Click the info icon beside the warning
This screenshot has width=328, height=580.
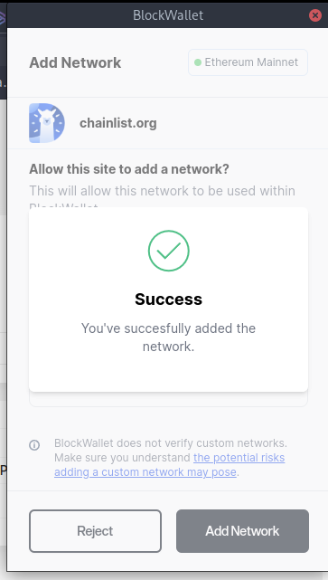(x=34, y=444)
